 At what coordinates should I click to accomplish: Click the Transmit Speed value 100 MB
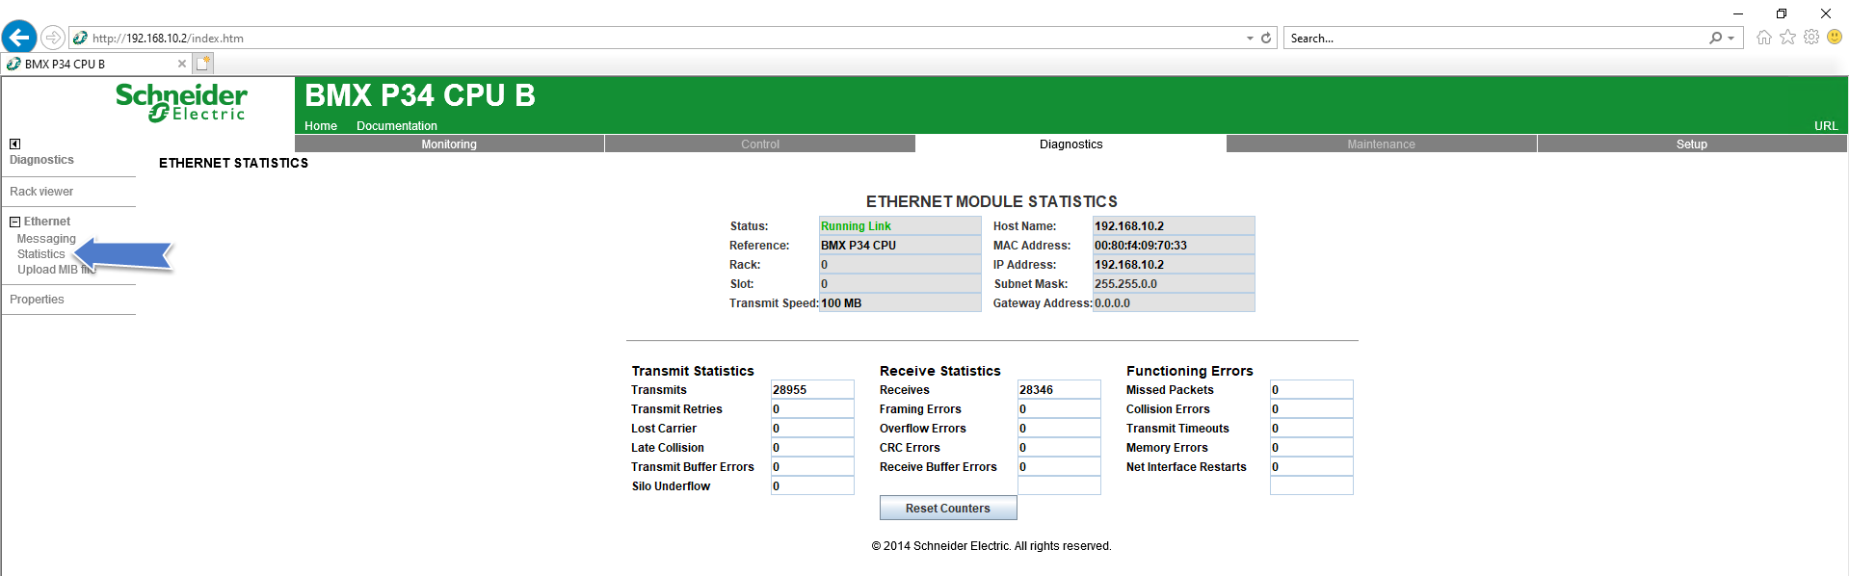tap(900, 302)
